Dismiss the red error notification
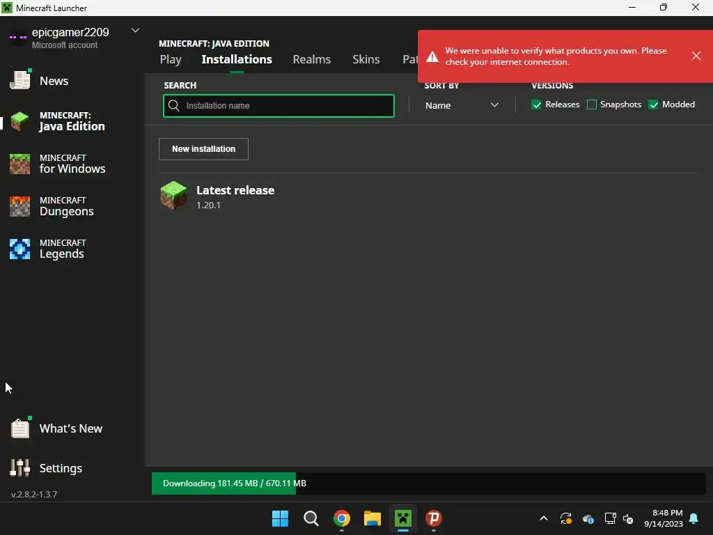 coord(696,56)
